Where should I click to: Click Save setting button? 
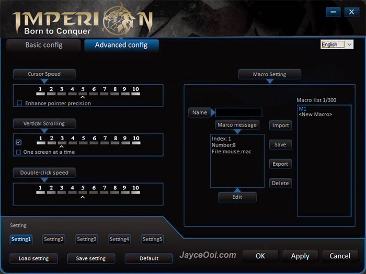91,259
